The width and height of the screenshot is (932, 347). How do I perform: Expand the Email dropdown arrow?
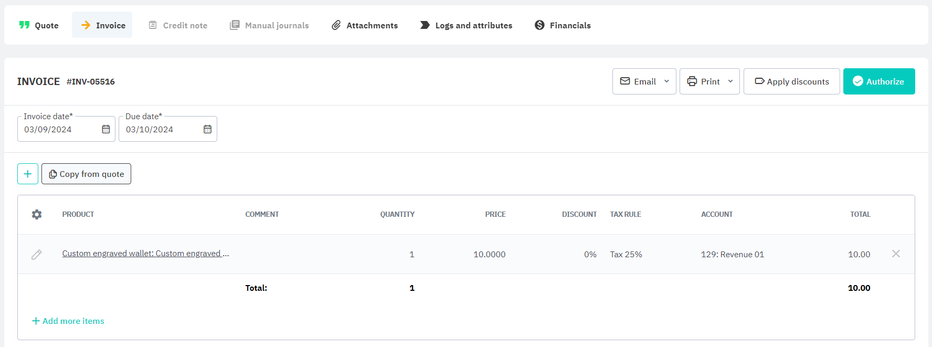(666, 81)
